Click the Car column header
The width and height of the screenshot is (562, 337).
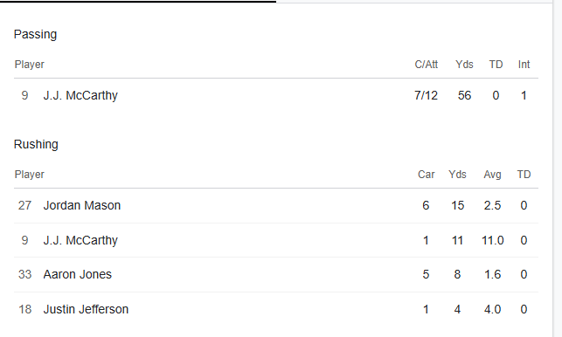[427, 175]
